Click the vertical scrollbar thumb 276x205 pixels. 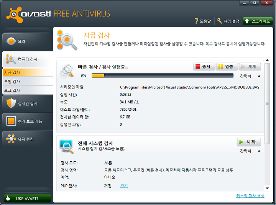click(x=267, y=103)
